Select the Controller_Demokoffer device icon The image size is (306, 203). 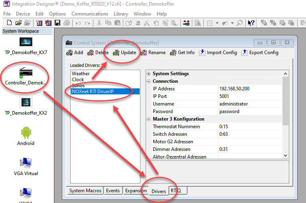coord(26,72)
